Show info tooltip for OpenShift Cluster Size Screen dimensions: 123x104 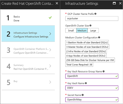(x=90, y=26)
